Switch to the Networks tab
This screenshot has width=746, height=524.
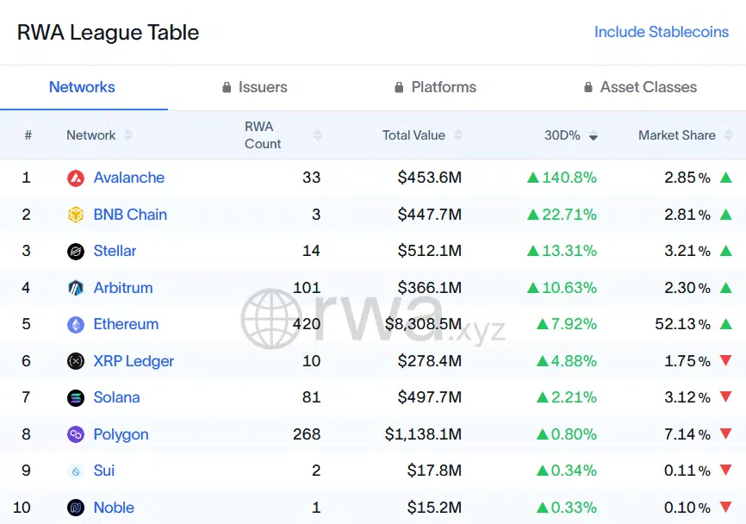[82, 87]
